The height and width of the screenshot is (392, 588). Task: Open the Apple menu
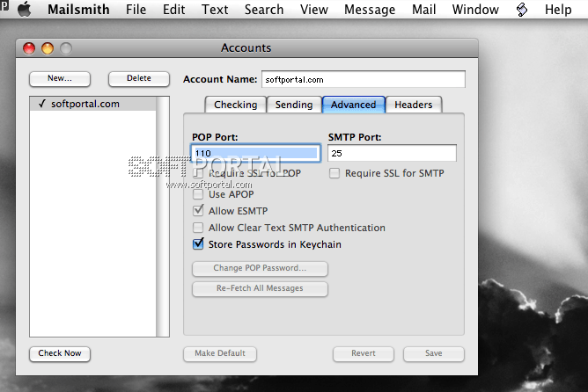coord(24,10)
